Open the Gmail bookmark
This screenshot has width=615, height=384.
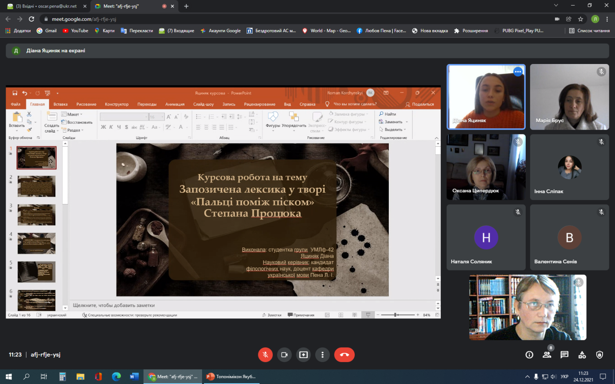(46, 30)
